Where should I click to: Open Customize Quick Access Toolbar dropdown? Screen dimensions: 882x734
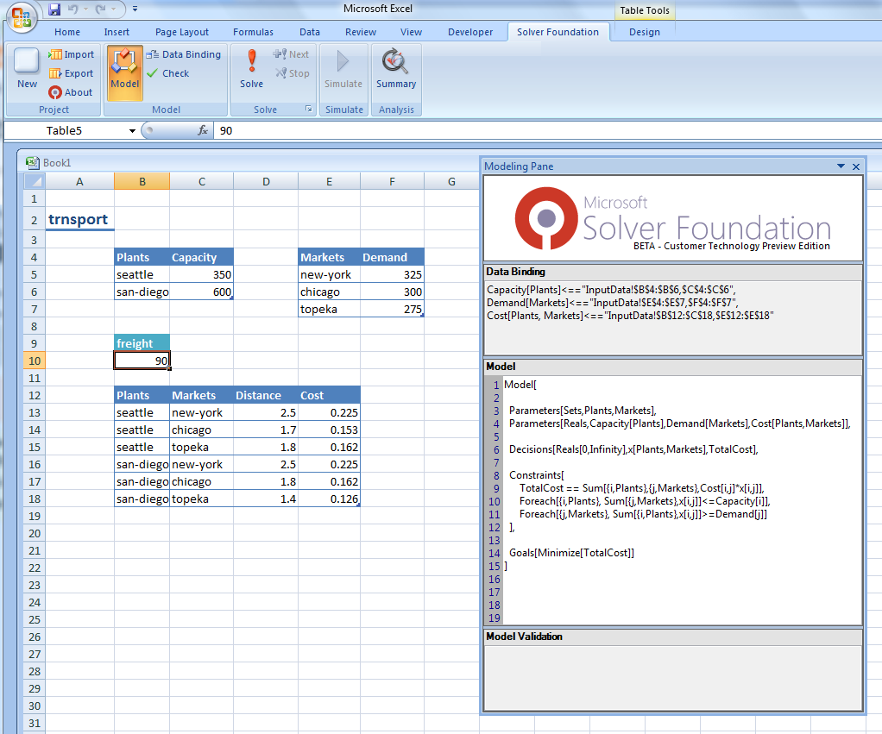(135, 9)
